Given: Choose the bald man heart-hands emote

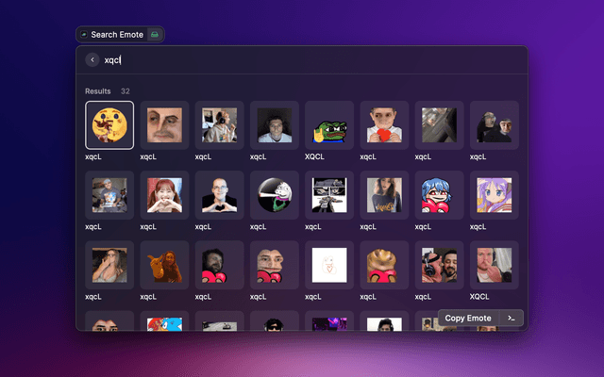Looking at the screenshot, I should point(220,195).
